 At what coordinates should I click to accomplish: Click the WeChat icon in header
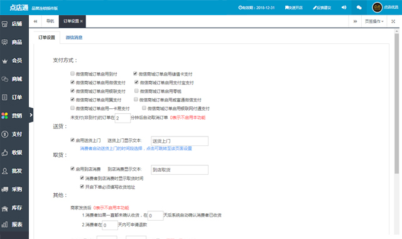(359, 8)
